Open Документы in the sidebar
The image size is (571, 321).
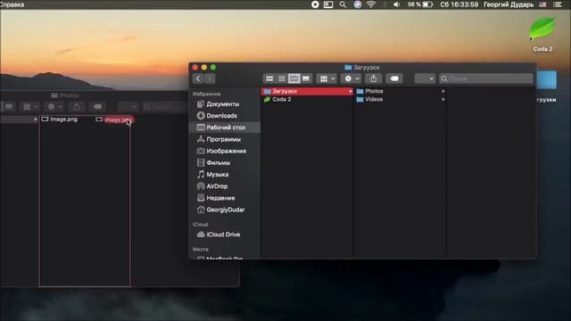(223, 104)
